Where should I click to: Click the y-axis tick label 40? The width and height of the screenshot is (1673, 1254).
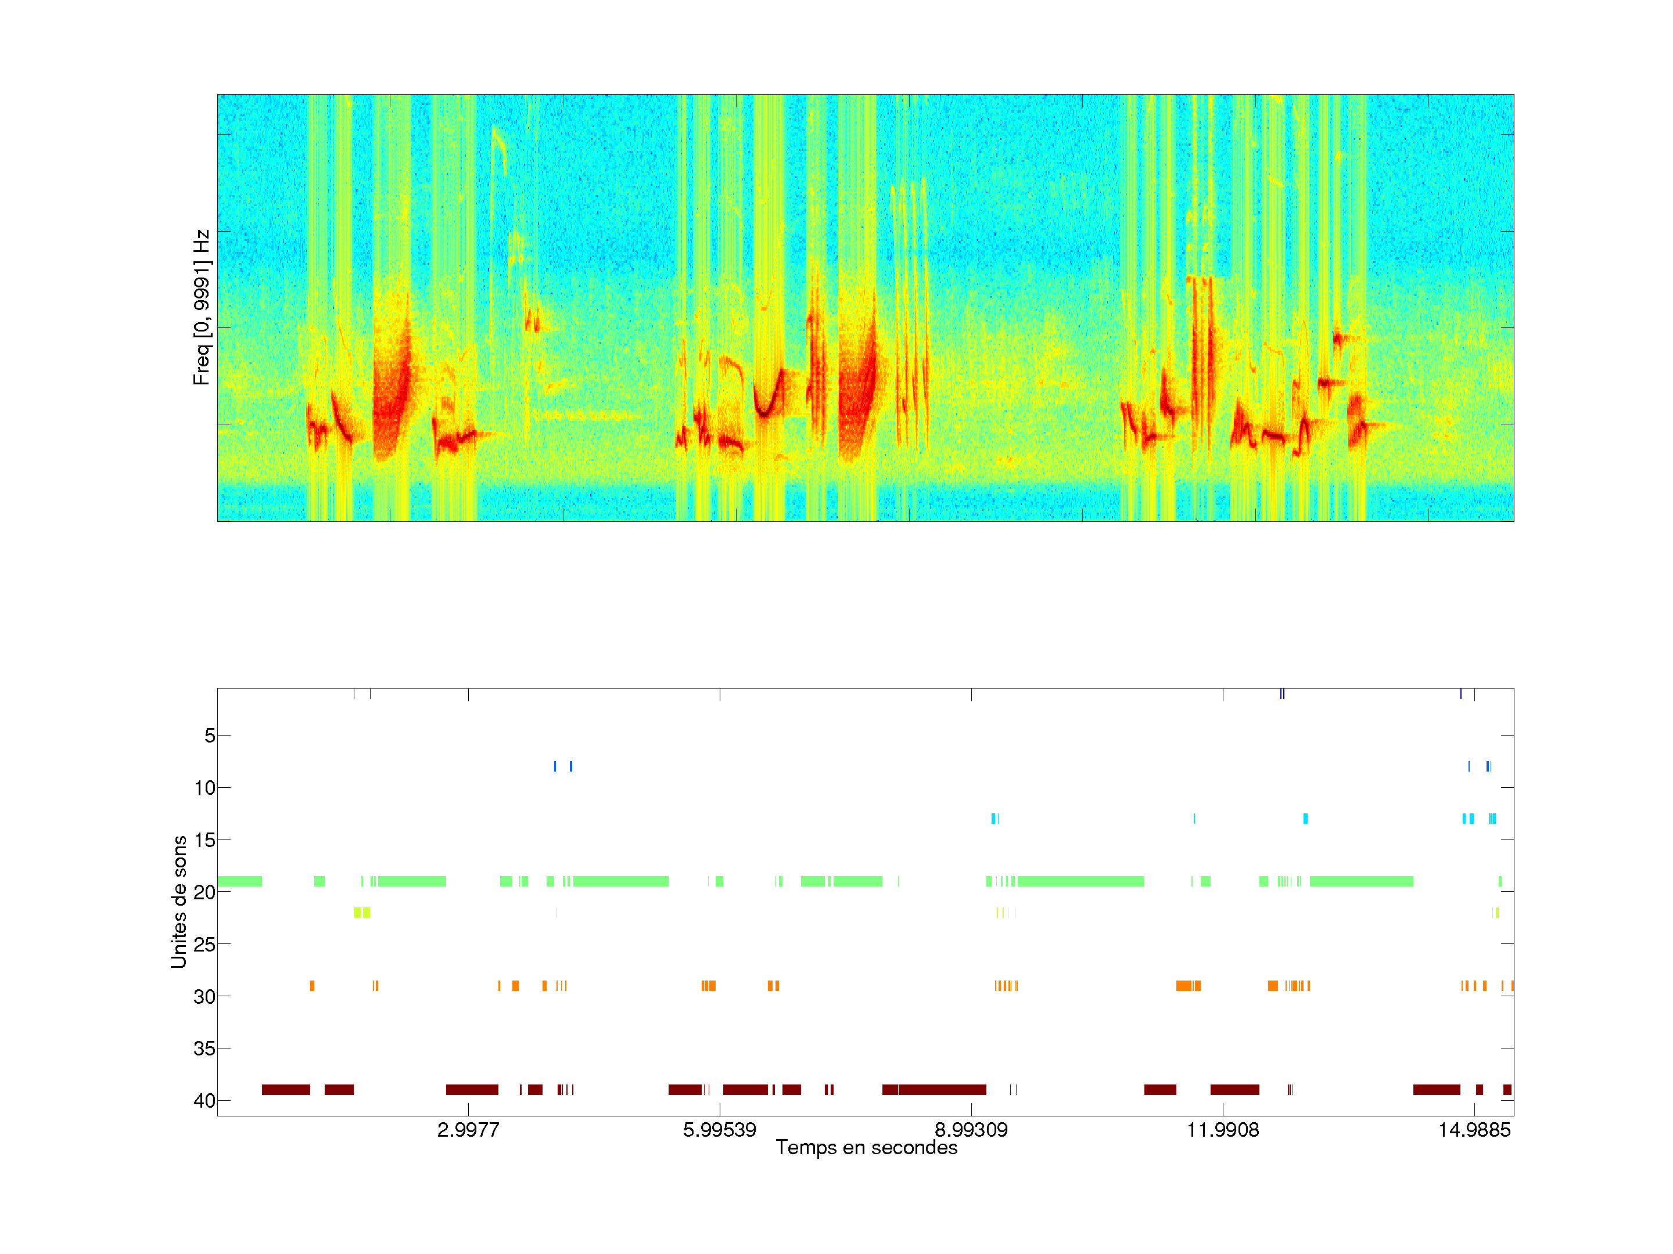[x=205, y=1101]
